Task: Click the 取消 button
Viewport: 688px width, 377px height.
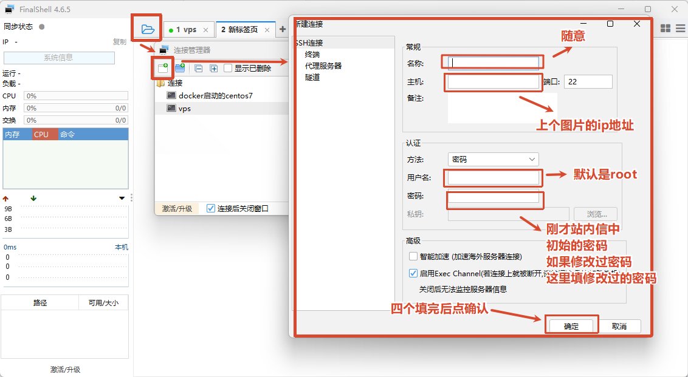Action: tap(619, 326)
